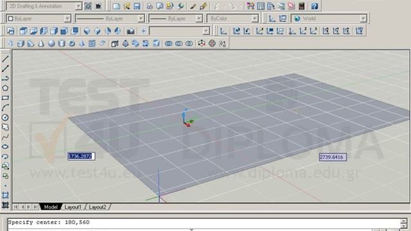This screenshot has width=411, height=231.
Task: Expand the 2D Drafting & Annotation workspace dropdown
Action: click(78, 6)
